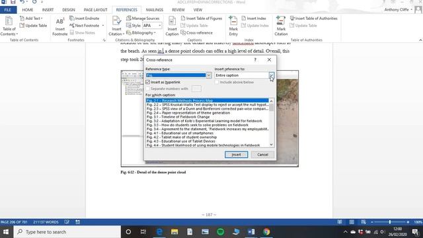Switch to the DESIGN tab

point(69,10)
